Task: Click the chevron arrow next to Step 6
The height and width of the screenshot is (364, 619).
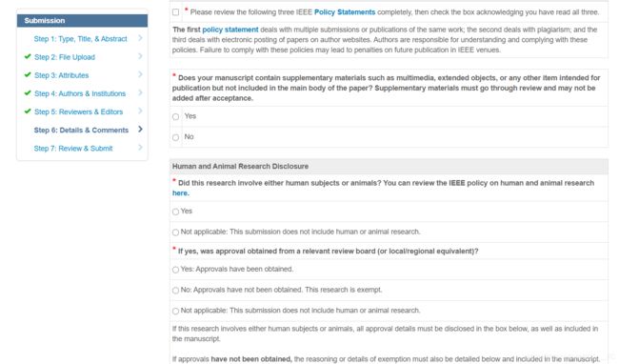Action: 140,129
